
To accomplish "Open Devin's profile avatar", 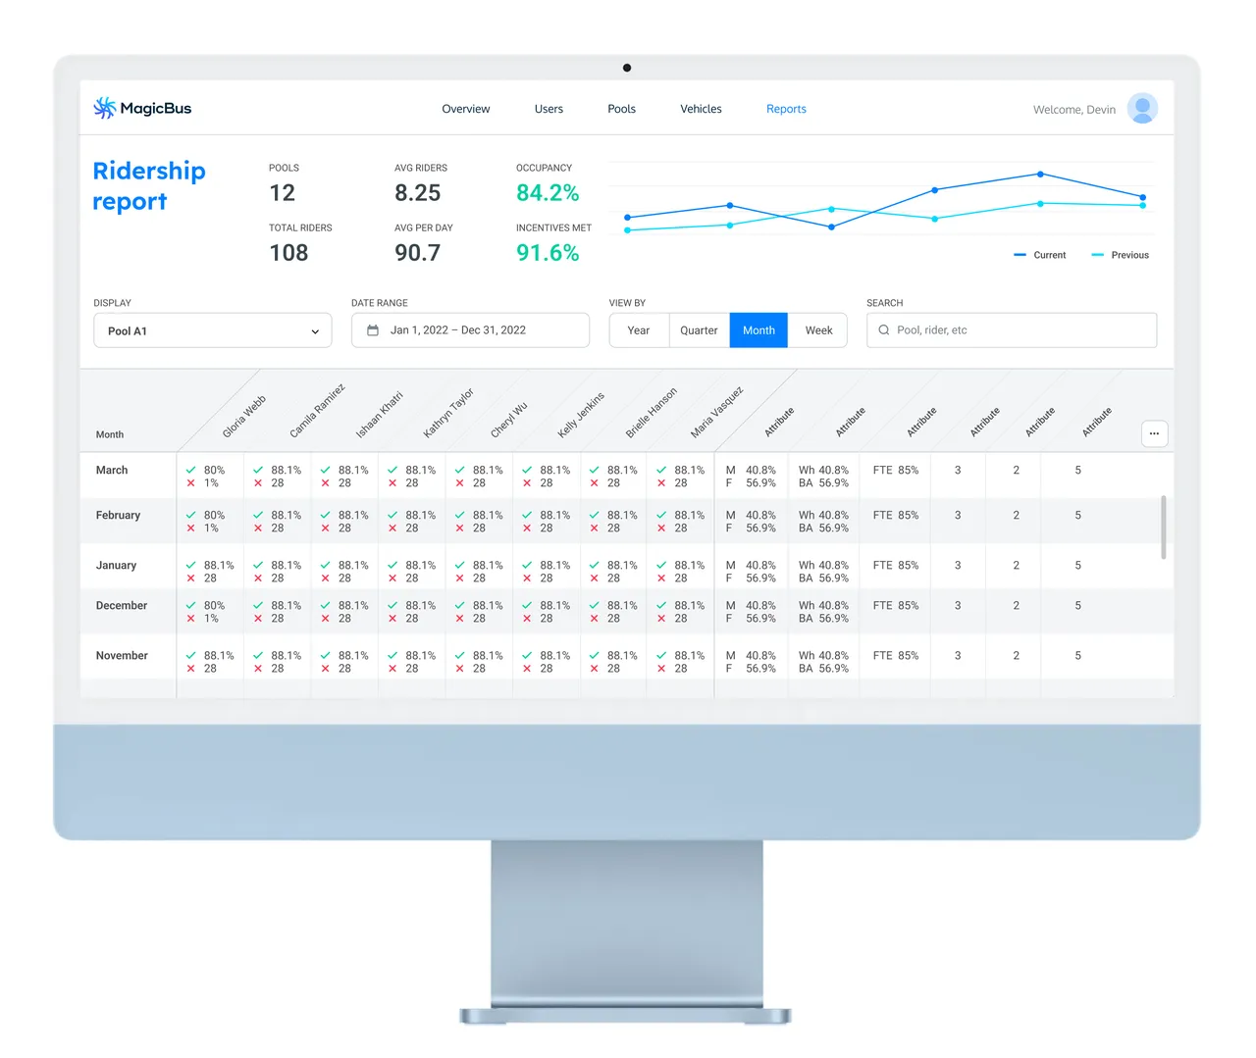I will pos(1142,109).
